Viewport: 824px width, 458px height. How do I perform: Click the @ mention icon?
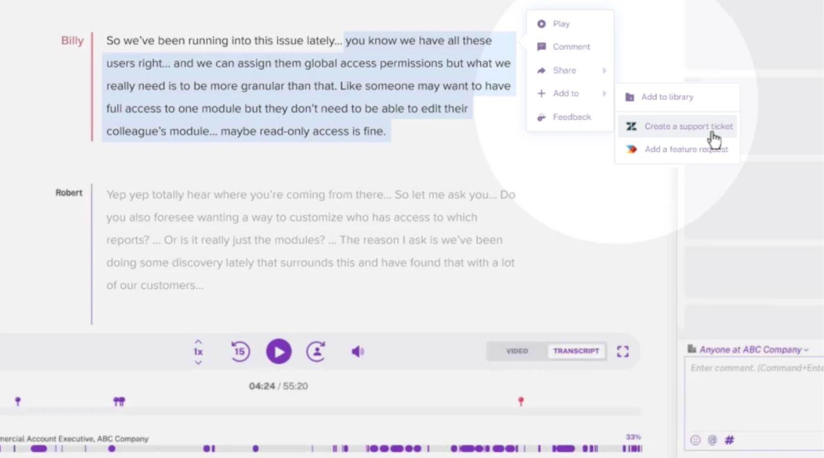point(712,440)
